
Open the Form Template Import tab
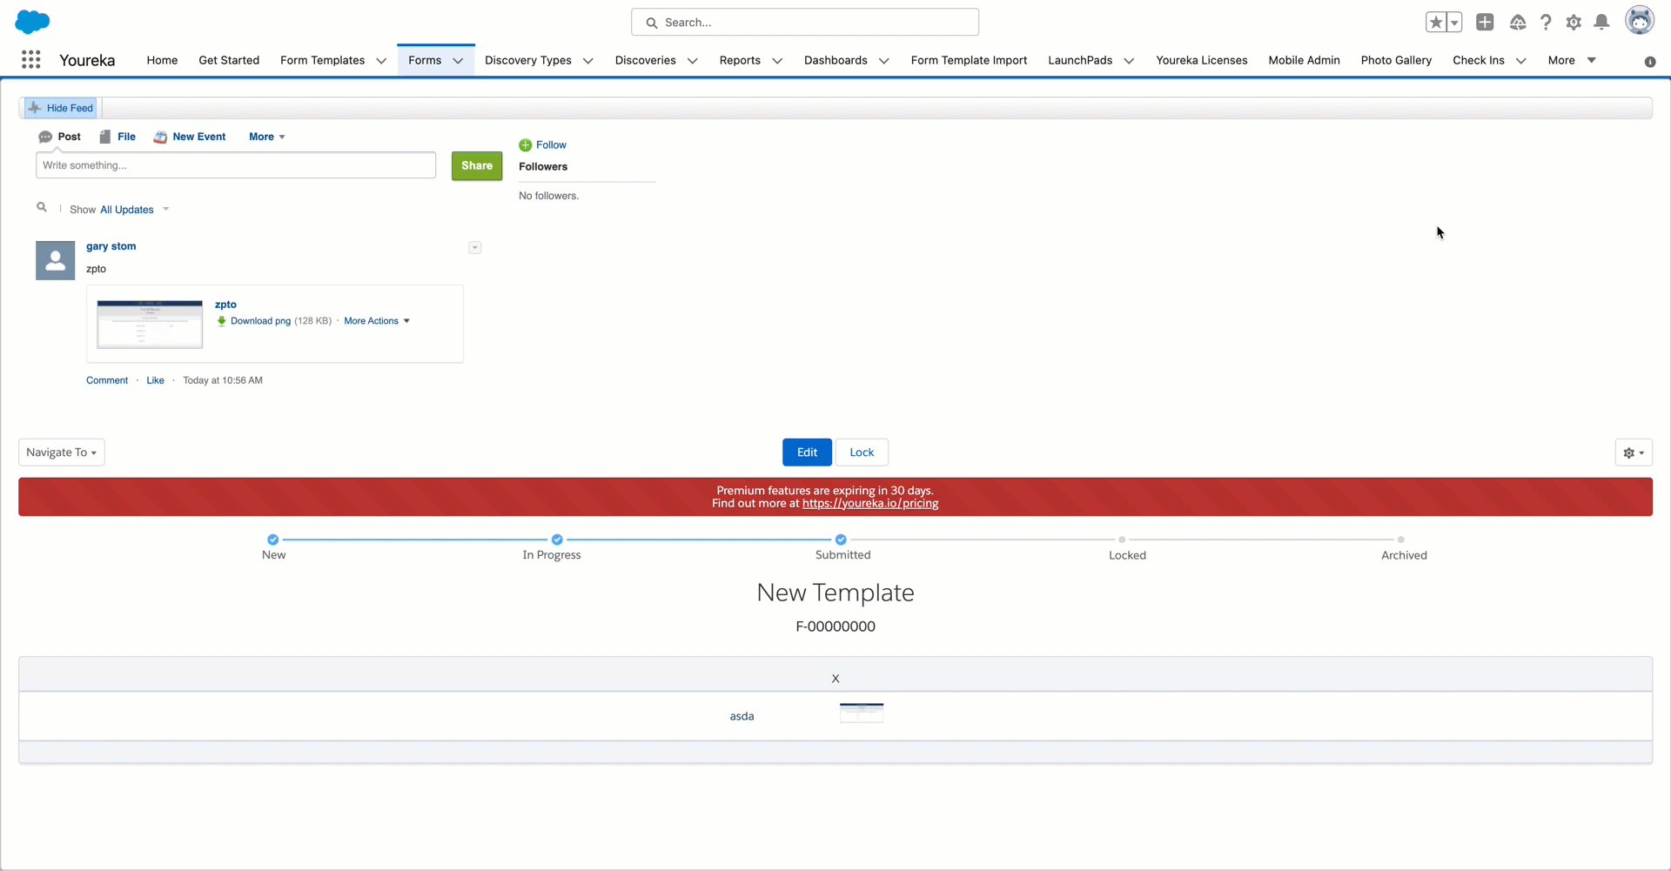pyautogui.click(x=969, y=60)
